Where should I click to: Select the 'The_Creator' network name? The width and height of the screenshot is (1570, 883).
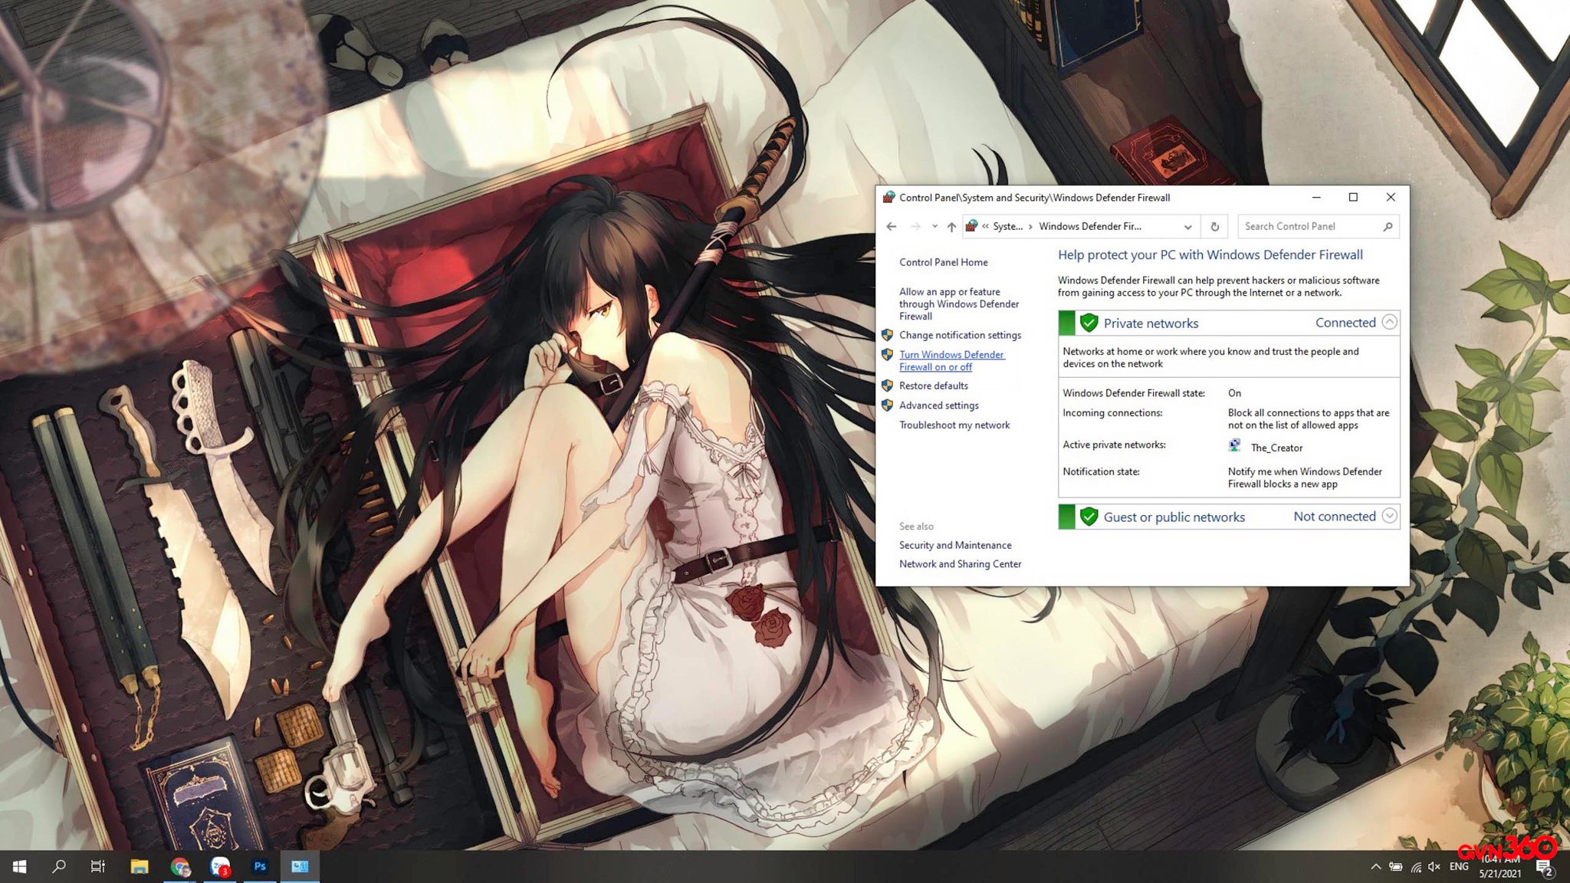[1276, 448]
